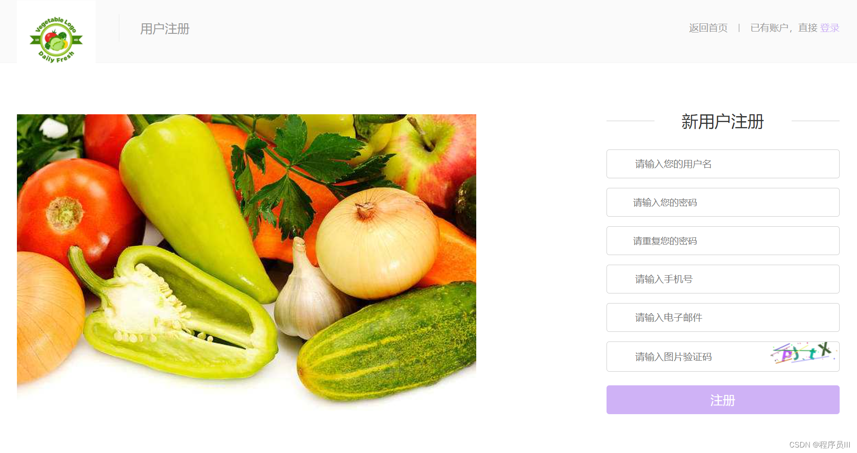Click the 用户注册 page title in header
The image size is (857, 453).
tap(165, 29)
